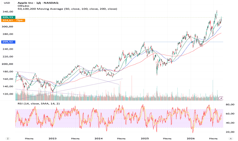The image size is (238, 141).
Task: Click the lightning bolt icon near volume bars
Action: (x=221, y=98)
